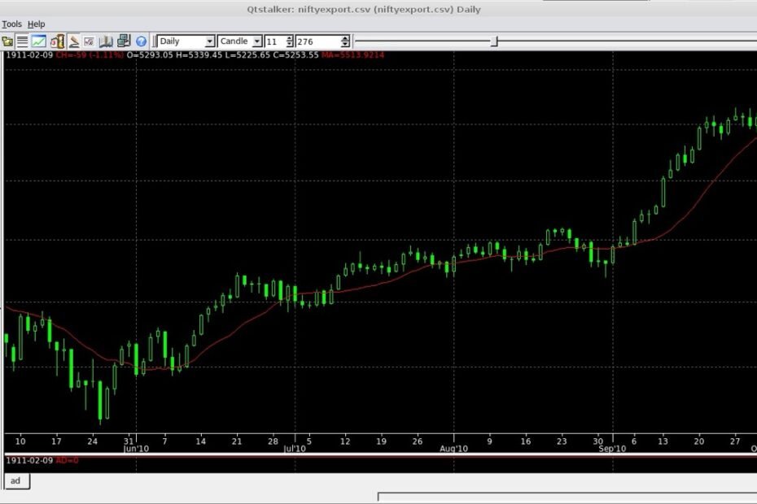Click the red CH=-59 (-1.11%) text
The height and width of the screenshot is (504, 757).
(90, 55)
